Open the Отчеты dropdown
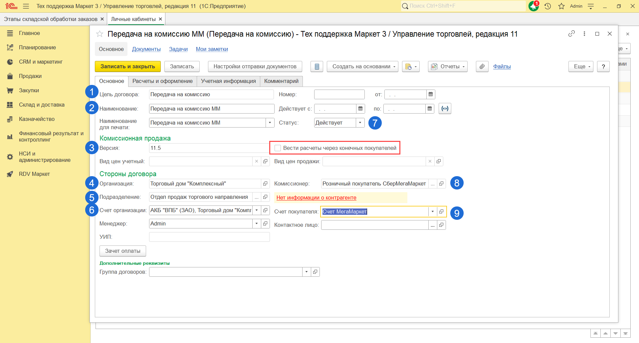 448,67
